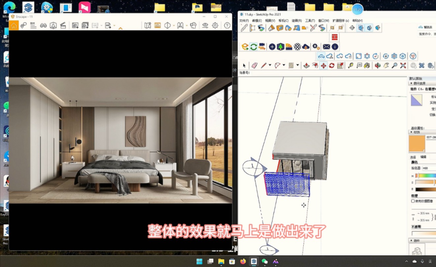Switch to the 编辑 tab in Materials panel
The image size is (436, 267).
(x=423, y=157)
